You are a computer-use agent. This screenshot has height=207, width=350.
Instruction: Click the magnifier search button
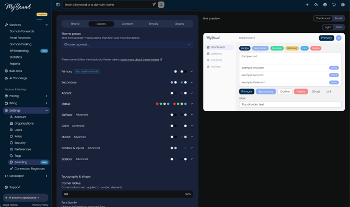click(161, 5)
